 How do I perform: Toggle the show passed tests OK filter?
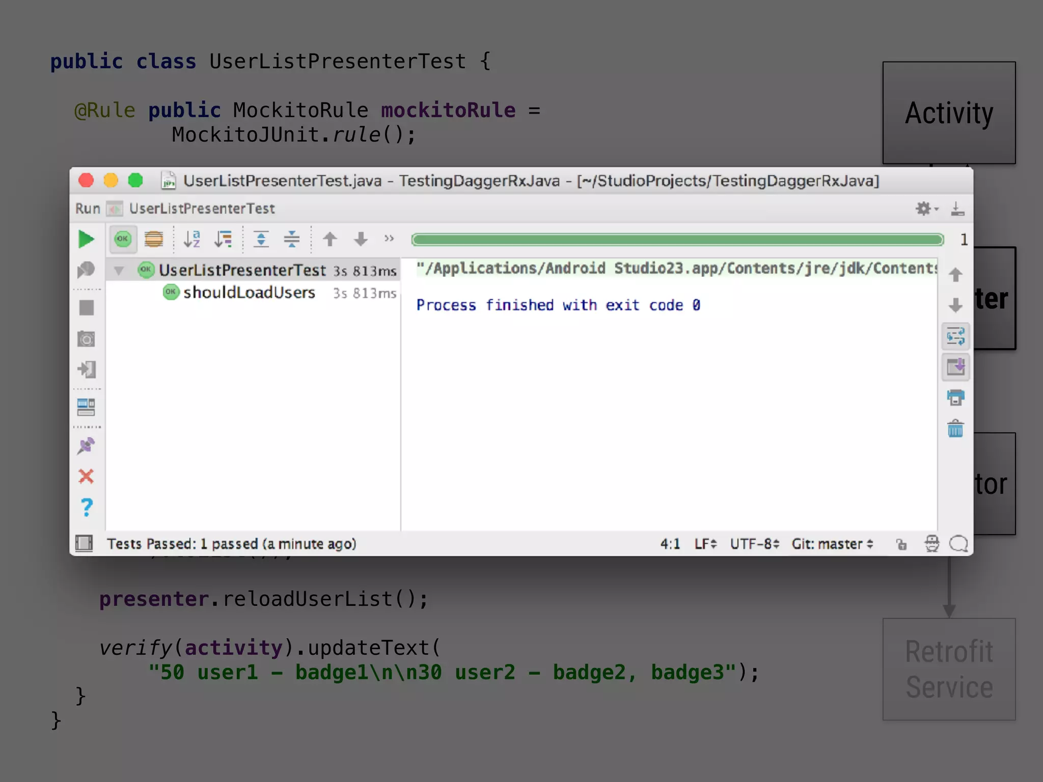click(123, 239)
